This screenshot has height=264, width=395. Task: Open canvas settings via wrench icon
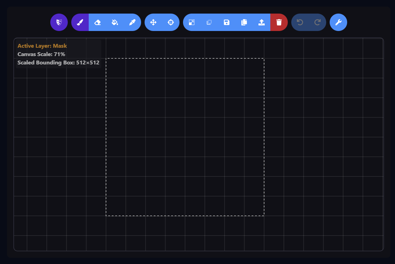point(338,22)
